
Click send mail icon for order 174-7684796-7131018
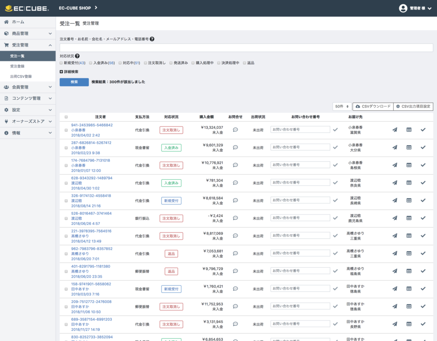coord(395,165)
